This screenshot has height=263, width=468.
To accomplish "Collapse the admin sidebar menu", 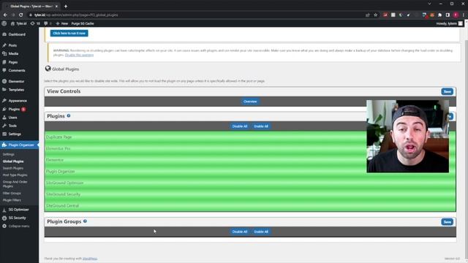I will click(x=16, y=226).
